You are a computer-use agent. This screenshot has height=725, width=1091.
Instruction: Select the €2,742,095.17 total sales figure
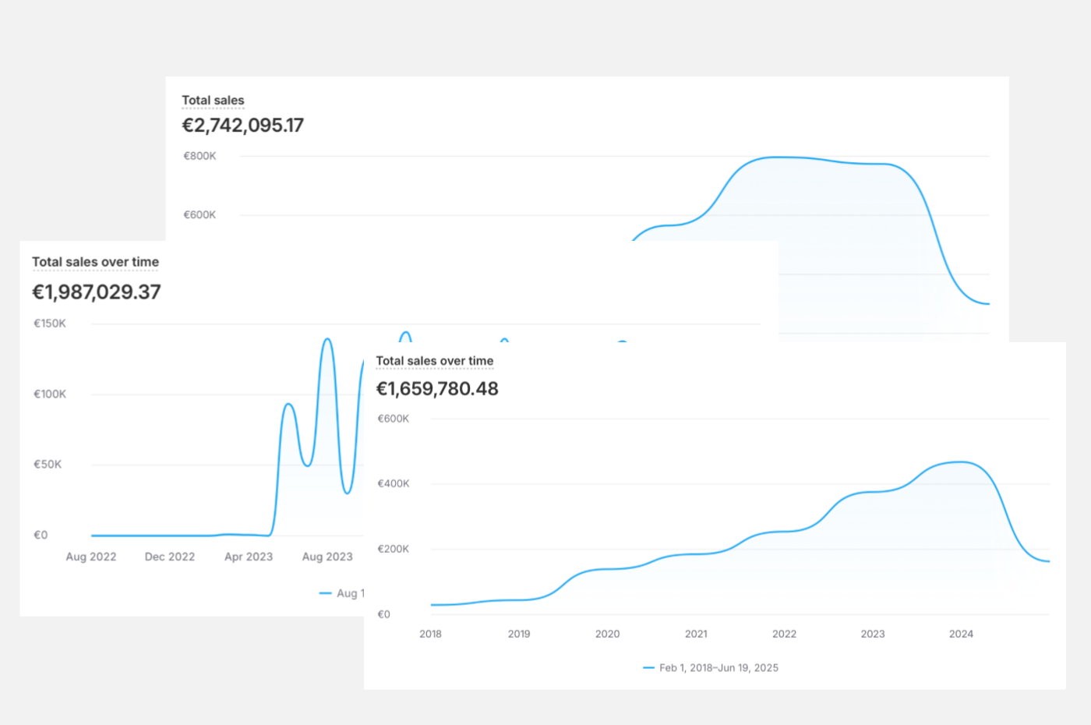[x=242, y=126]
